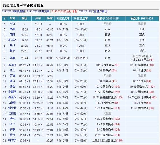The height and width of the screenshot is (145, 160).
Task: Click 18:49 预告晚点(126) in 长春 row
Action: tap(108, 130)
